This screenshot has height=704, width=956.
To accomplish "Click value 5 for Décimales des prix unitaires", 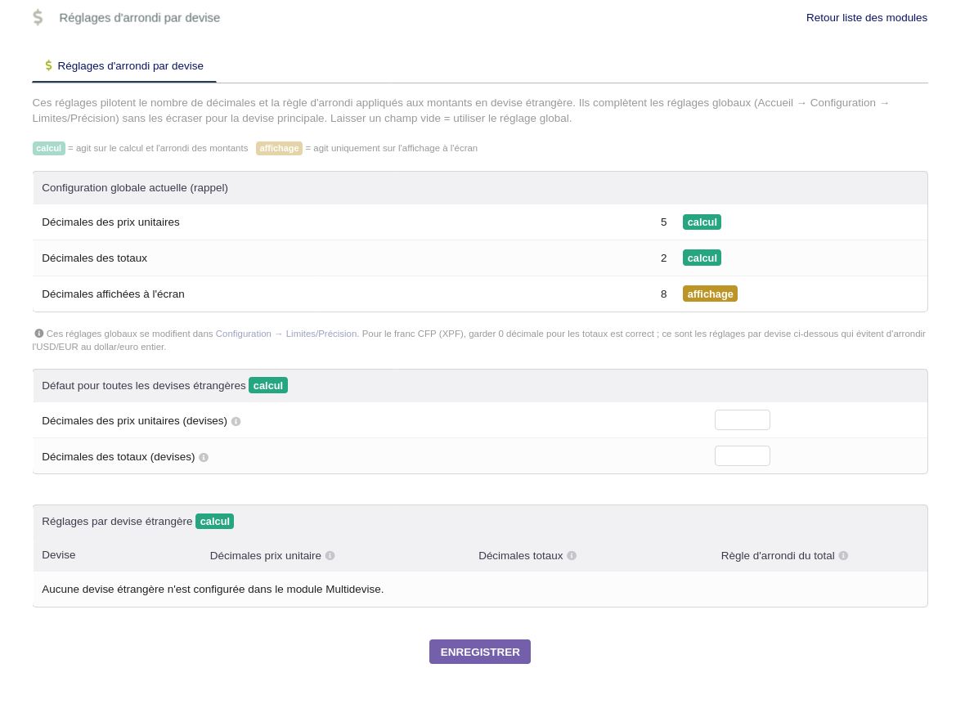I will (664, 222).
